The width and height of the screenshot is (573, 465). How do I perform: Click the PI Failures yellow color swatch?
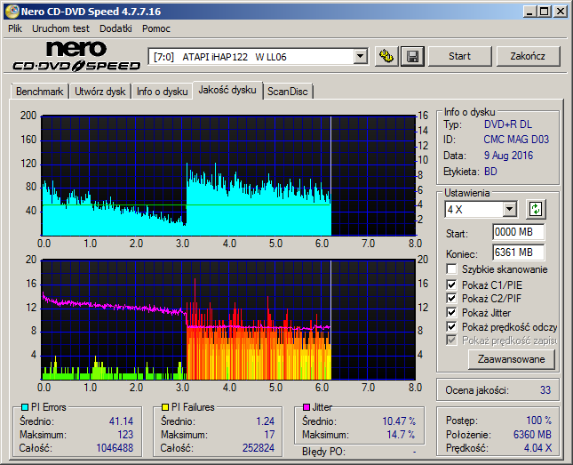pos(165,407)
